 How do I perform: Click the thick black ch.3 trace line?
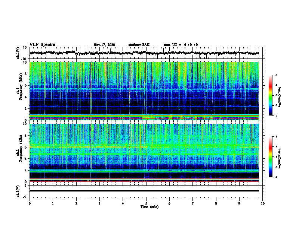pyautogui.click(x=144, y=191)
